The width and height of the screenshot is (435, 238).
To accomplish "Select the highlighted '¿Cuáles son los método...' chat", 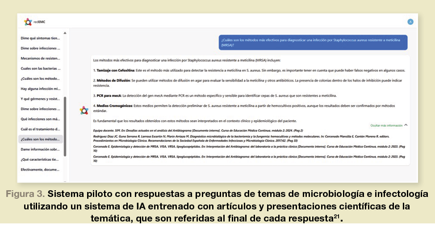I will [x=40, y=139].
